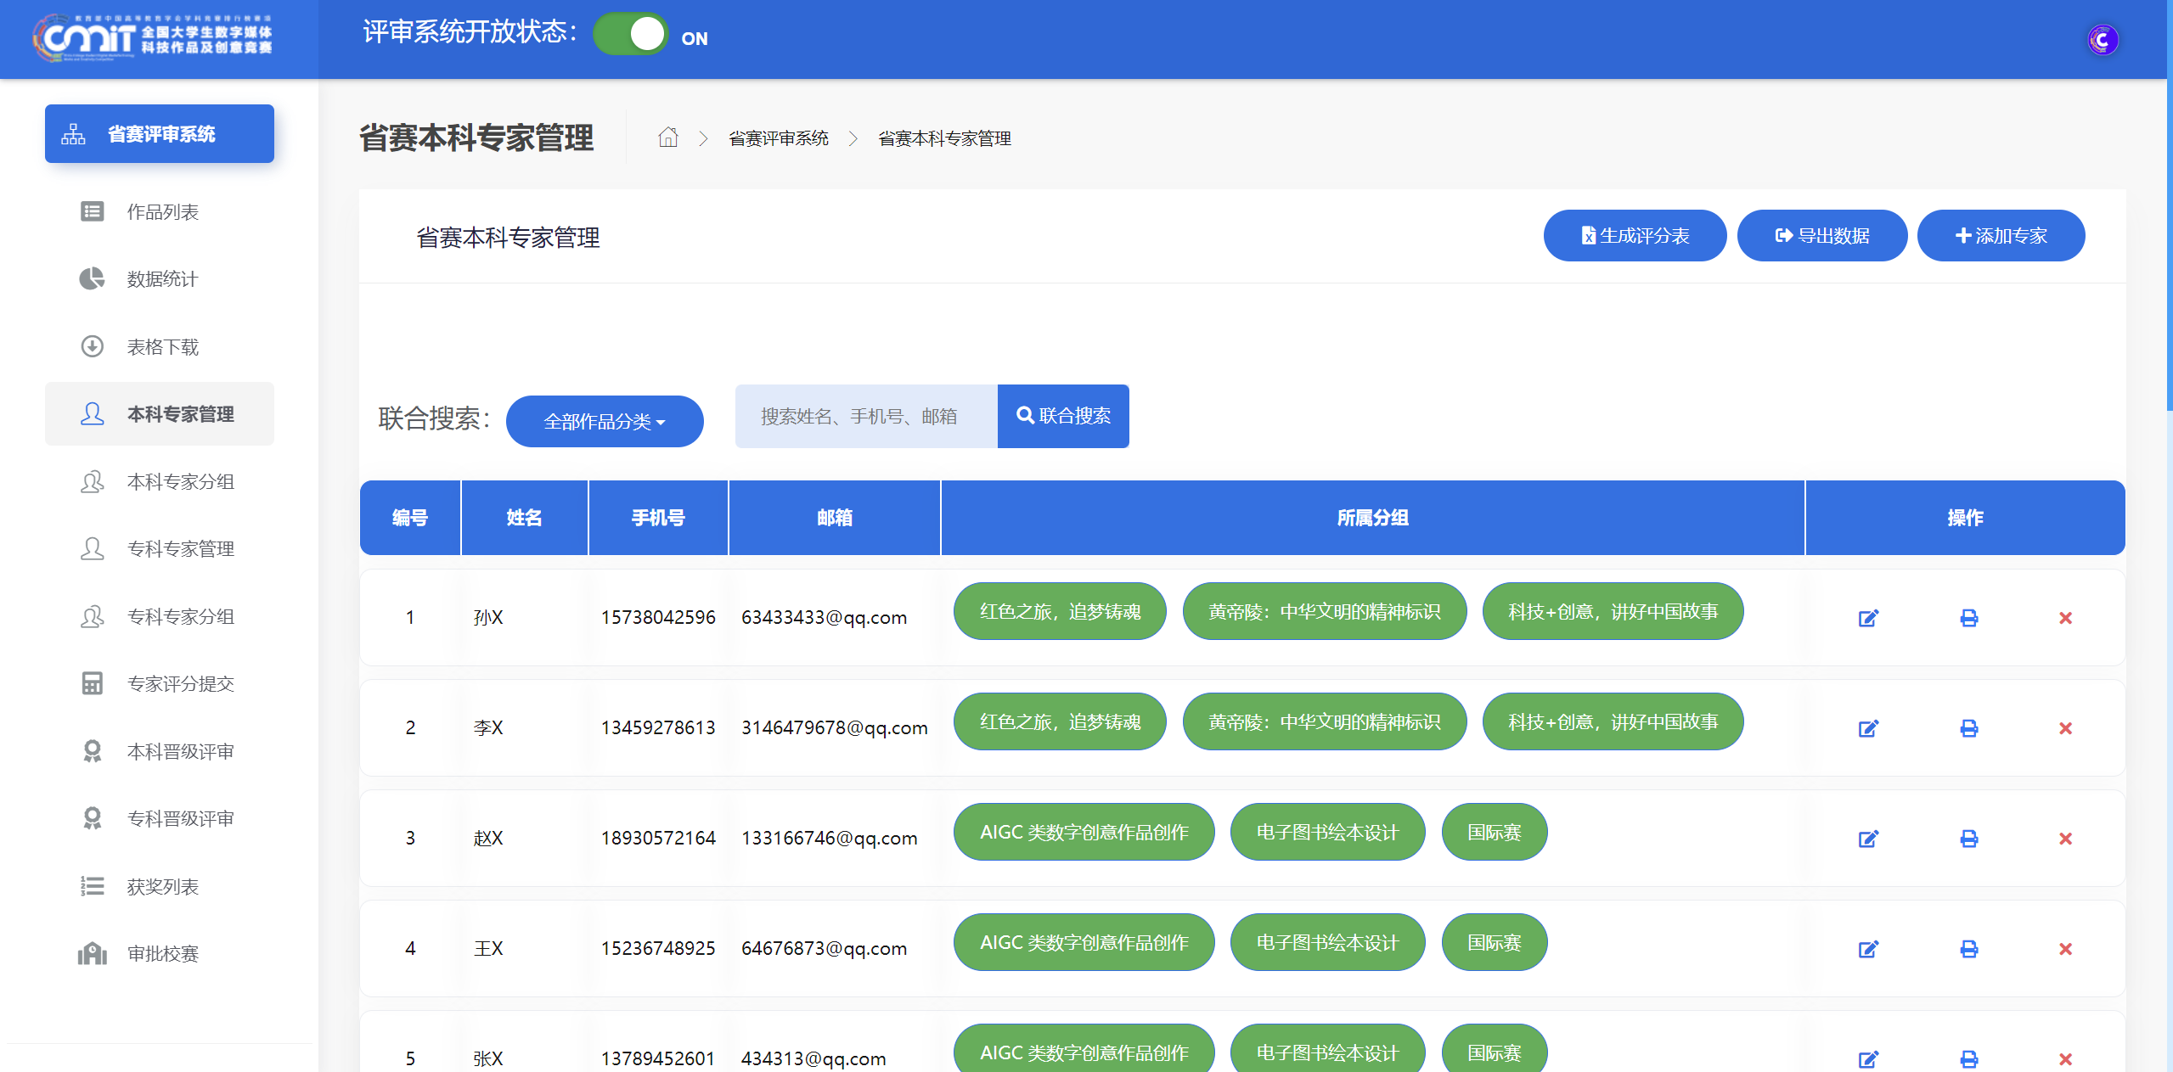Click edit icon for expert 王X

(1868, 949)
